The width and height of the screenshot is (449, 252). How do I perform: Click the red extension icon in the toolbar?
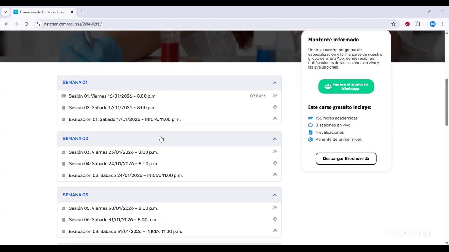tap(407, 24)
